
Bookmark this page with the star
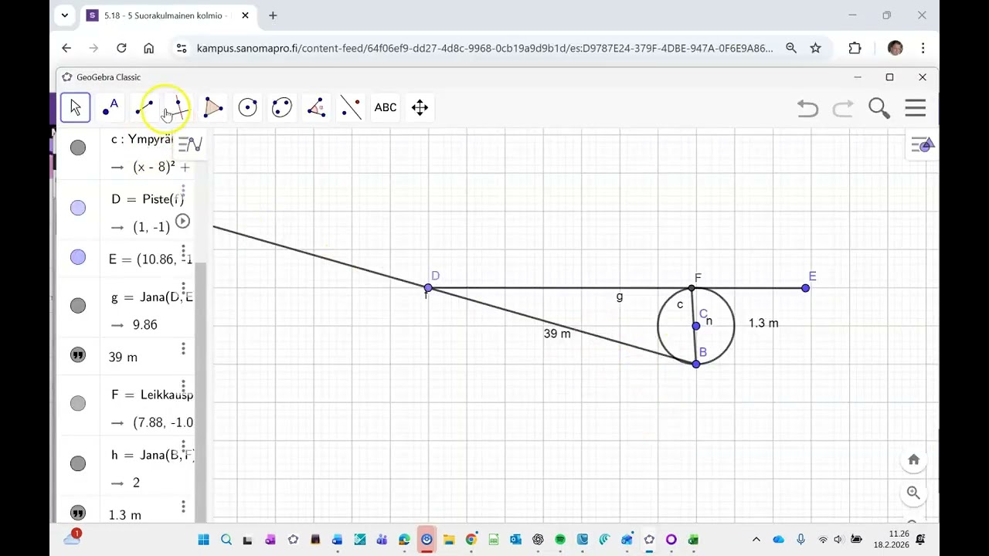815,48
